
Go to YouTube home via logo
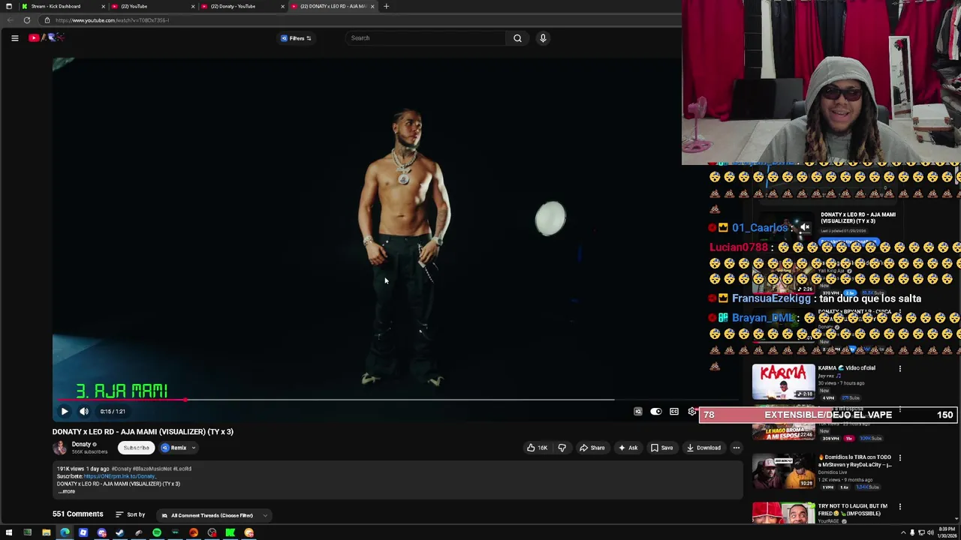pyautogui.click(x=47, y=37)
